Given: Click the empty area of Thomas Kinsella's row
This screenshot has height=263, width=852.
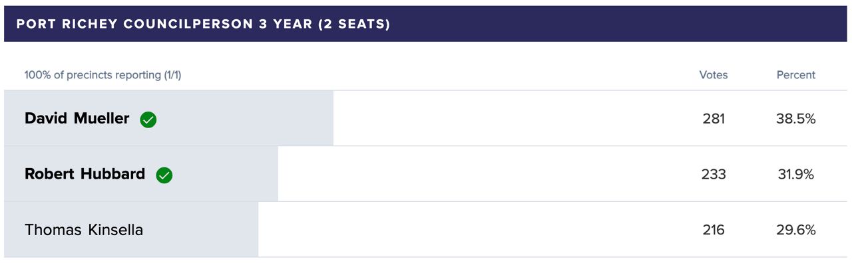Looking at the screenshot, I should [466, 230].
